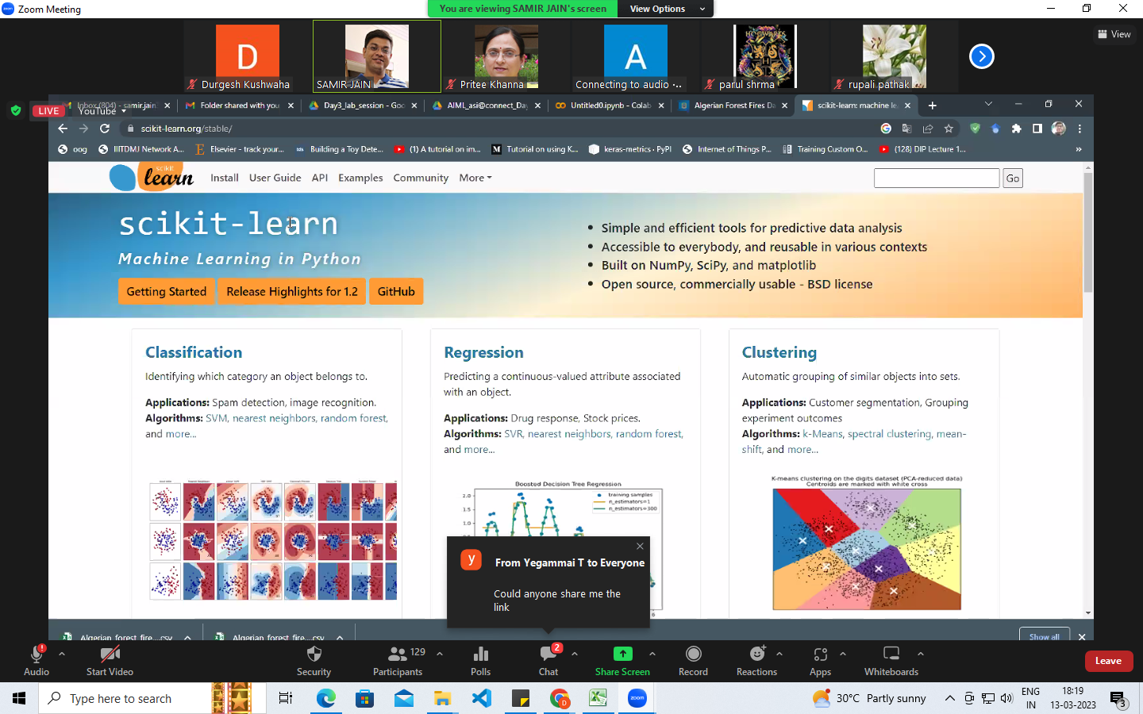Open Chrome three-dot menu

(x=1079, y=129)
